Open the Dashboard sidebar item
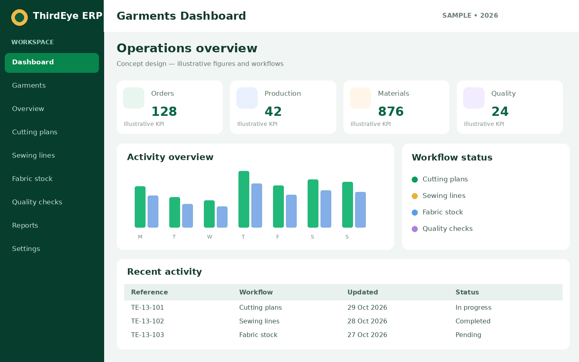This screenshot has width=579, height=362. (x=52, y=63)
